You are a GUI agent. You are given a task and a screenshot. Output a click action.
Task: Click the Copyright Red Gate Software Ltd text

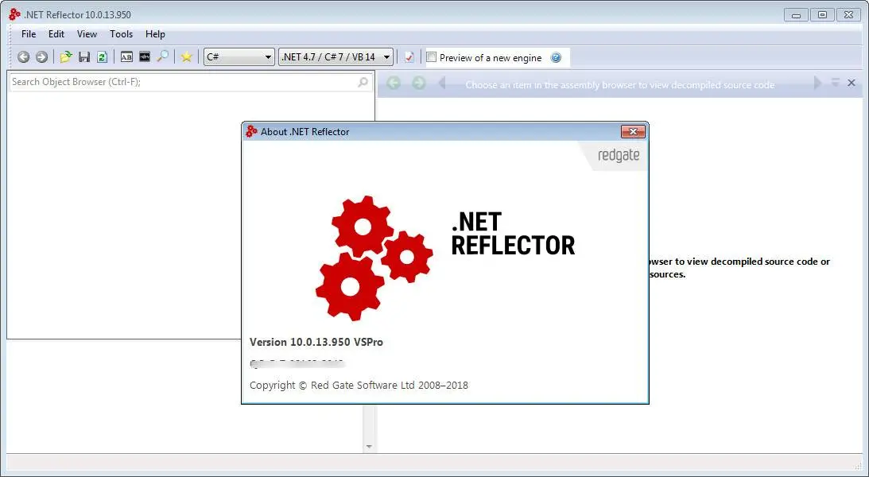pos(359,385)
